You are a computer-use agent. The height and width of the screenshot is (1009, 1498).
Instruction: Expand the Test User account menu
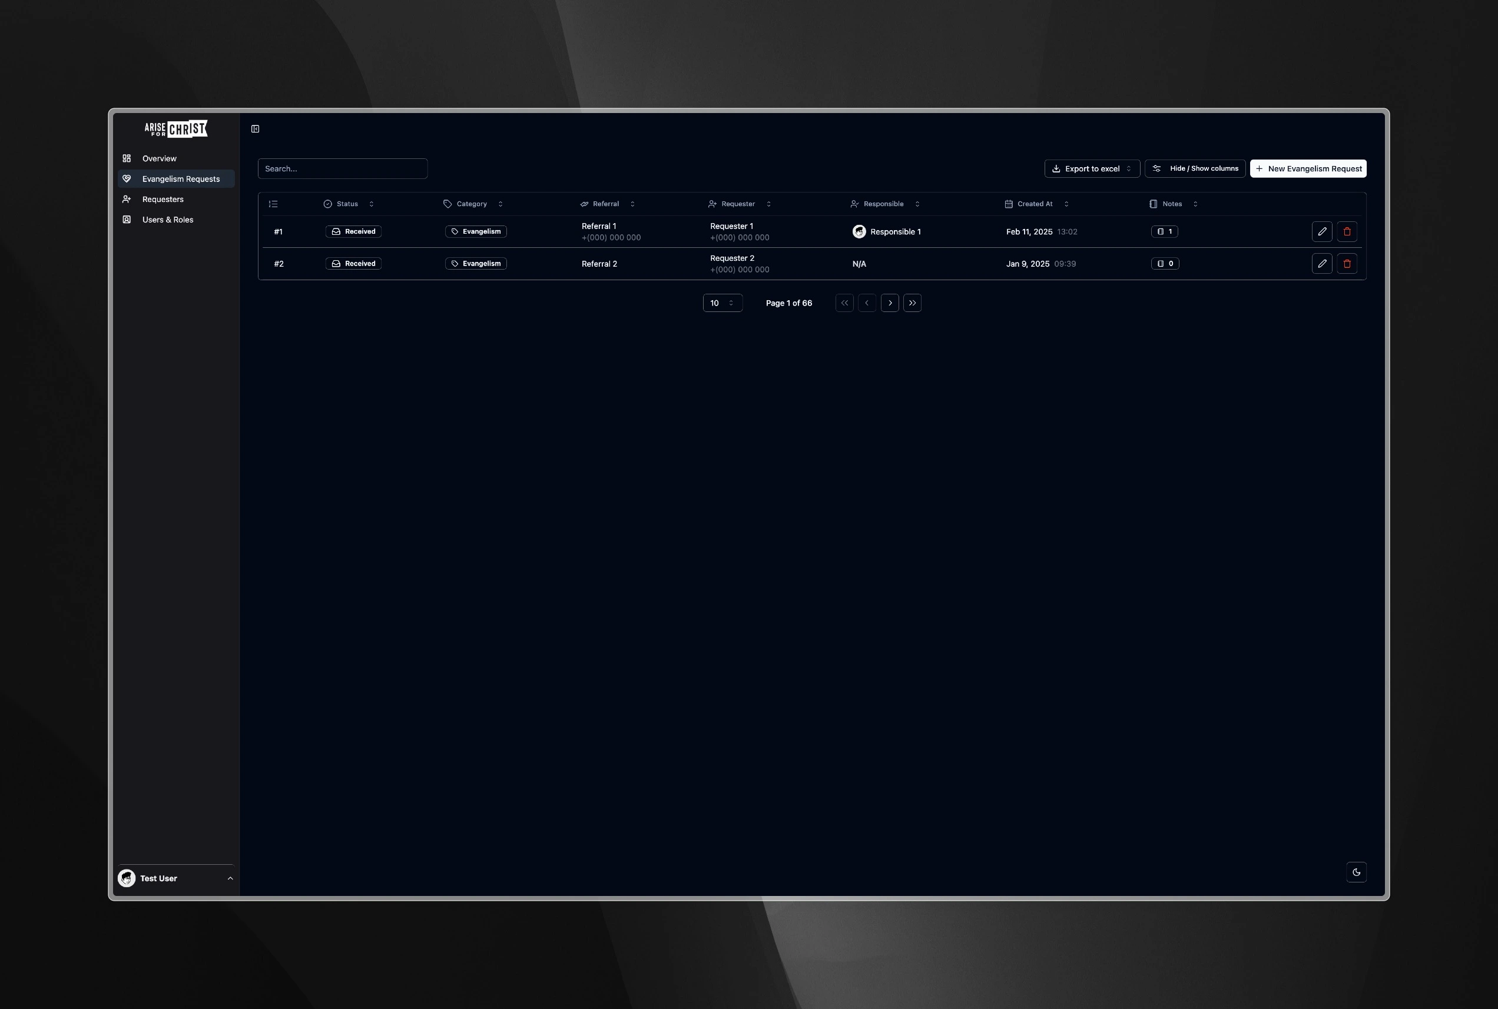pos(175,878)
